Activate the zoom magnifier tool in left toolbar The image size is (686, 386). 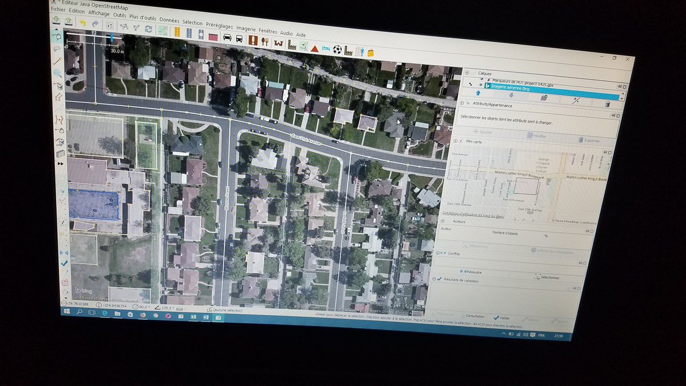(x=57, y=73)
